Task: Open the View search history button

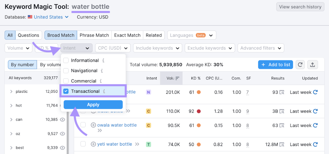Action: 300,7
